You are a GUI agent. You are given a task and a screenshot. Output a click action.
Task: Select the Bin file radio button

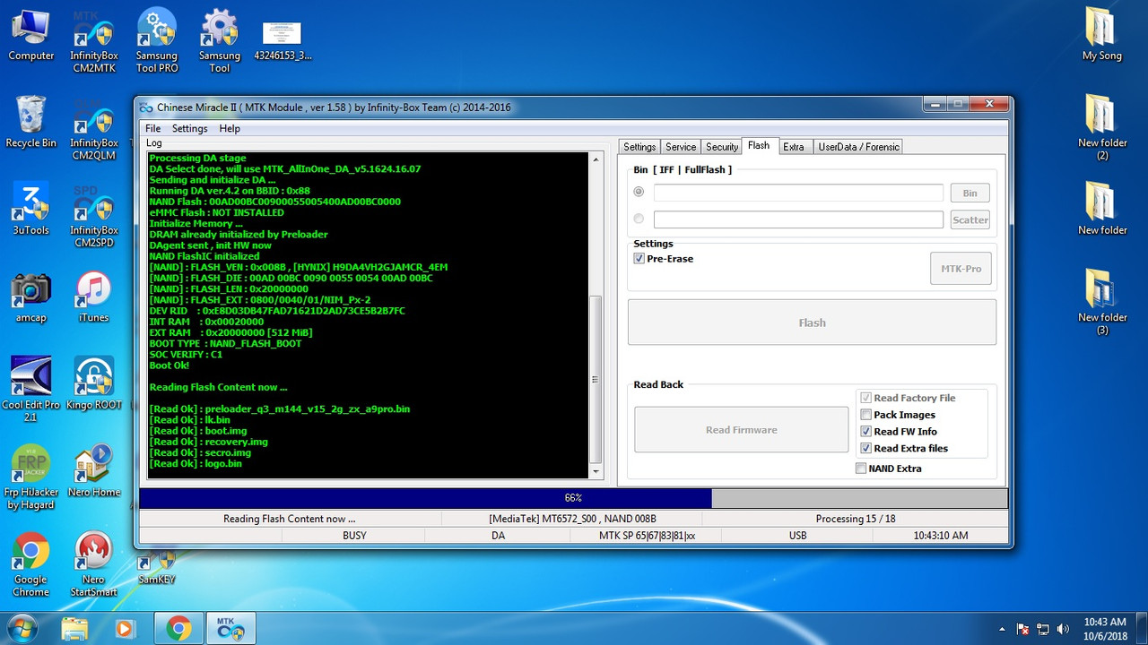click(639, 192)
